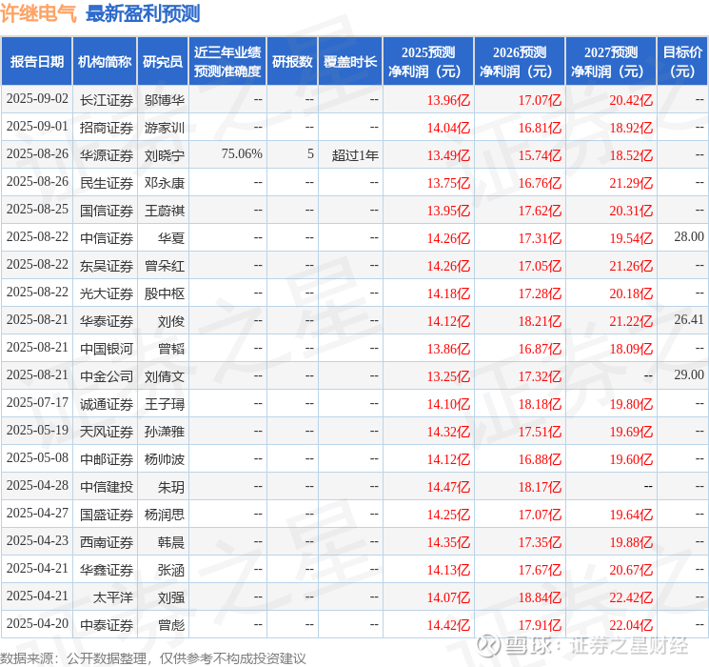Click 中信证券 institution name
Image resolution: width=709 pixels, height=667 pixels.
(107, 238)
